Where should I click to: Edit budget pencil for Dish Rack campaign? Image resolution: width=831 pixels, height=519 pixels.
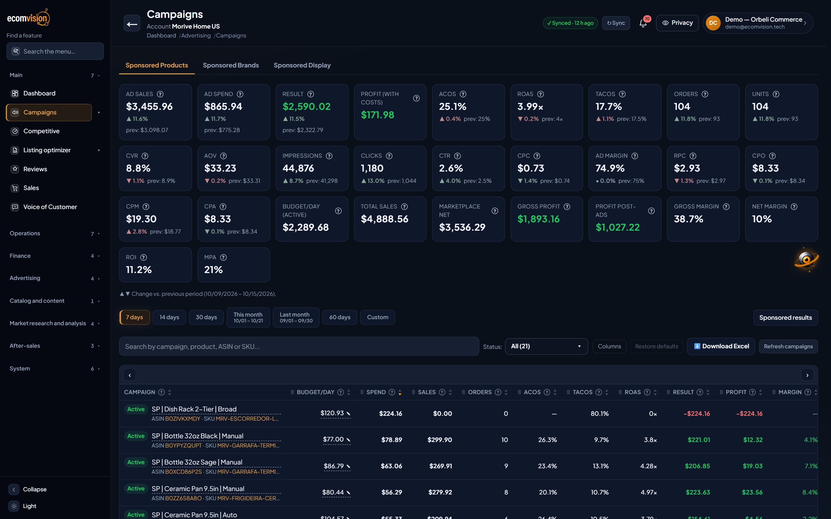(348, 414)
